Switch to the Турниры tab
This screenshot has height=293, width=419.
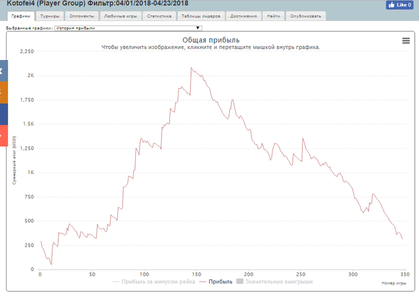point(50,16)
